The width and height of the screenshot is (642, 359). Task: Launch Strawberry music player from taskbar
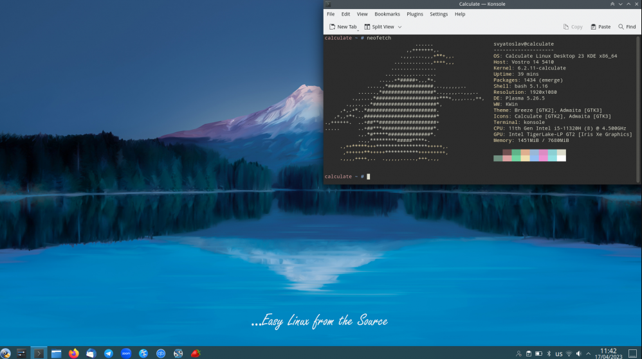196,353
